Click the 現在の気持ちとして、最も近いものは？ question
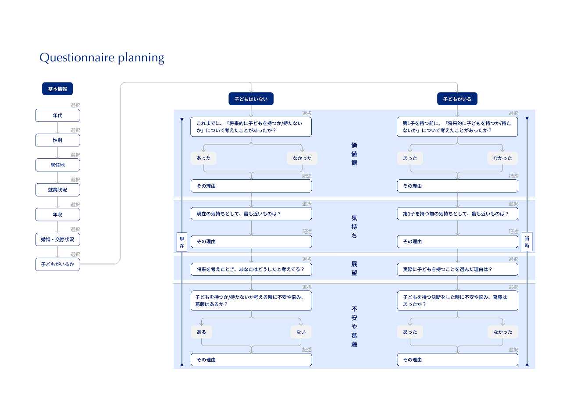The height and width of the screenshot is (403, 570). [x=251, y=214]
